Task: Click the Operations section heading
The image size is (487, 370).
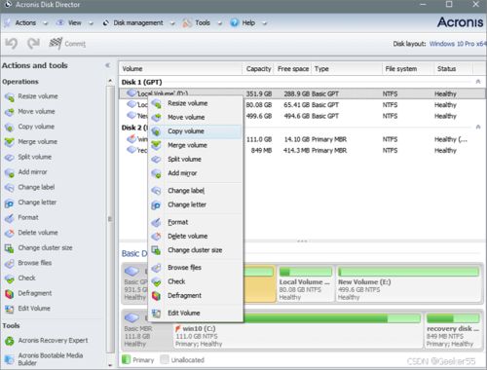Action: 20,82
